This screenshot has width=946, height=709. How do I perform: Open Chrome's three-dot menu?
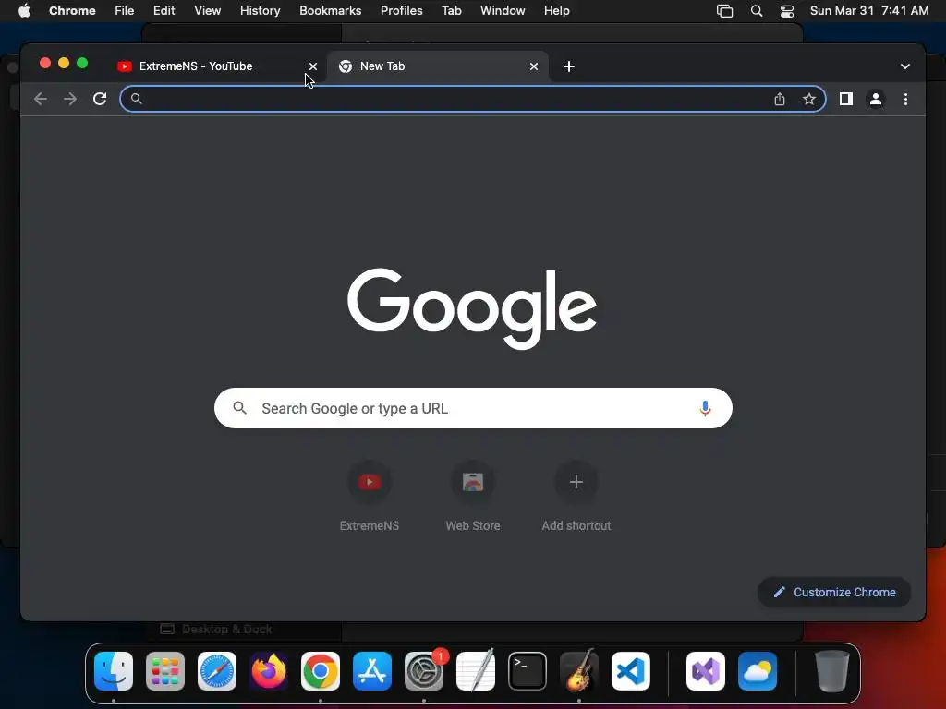pyautogui.click(x=905, y=99)
